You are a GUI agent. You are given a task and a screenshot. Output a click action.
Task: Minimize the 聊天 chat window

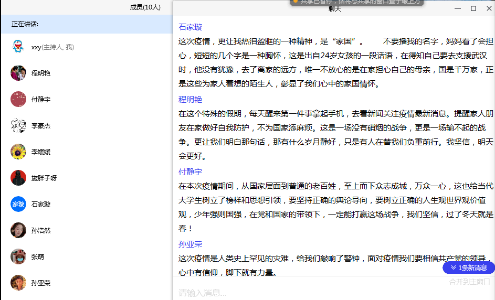point(458,8)
